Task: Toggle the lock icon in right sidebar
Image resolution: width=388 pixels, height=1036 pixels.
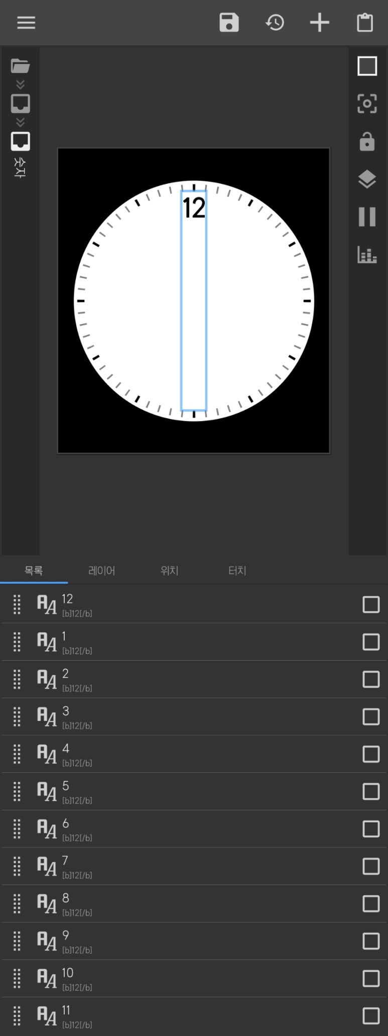Action: pyautogui.click(x=367, y=142)
